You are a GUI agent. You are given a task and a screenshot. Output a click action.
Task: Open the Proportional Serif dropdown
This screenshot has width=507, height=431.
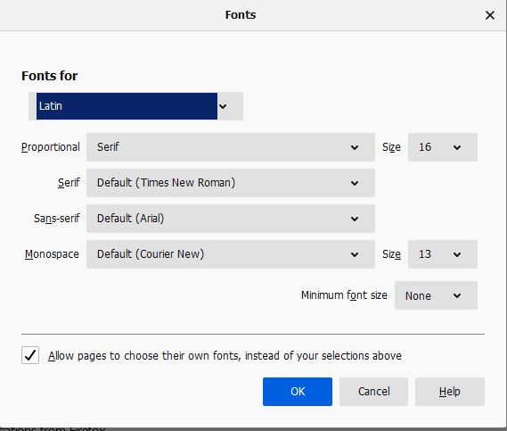tap(231, 147)
